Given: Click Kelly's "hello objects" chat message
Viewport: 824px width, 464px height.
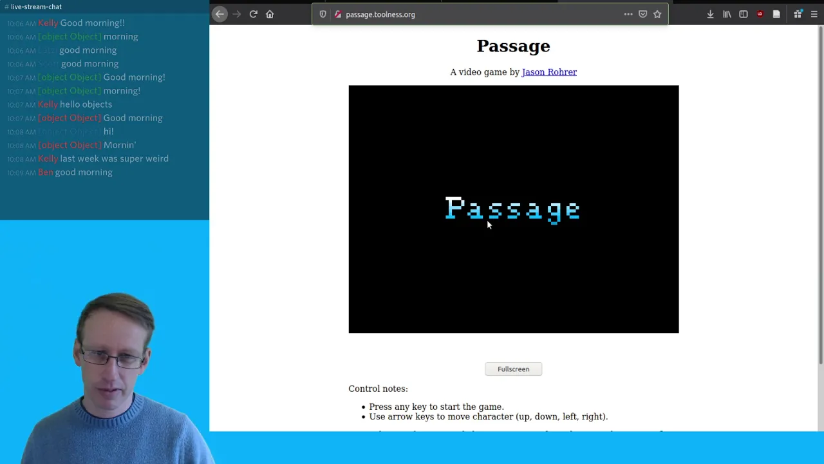Looking at the screenshot, I should click(x=86, y=104).
